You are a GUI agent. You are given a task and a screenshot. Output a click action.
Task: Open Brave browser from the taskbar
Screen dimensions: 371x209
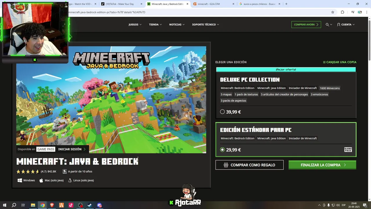pos(52,205)
